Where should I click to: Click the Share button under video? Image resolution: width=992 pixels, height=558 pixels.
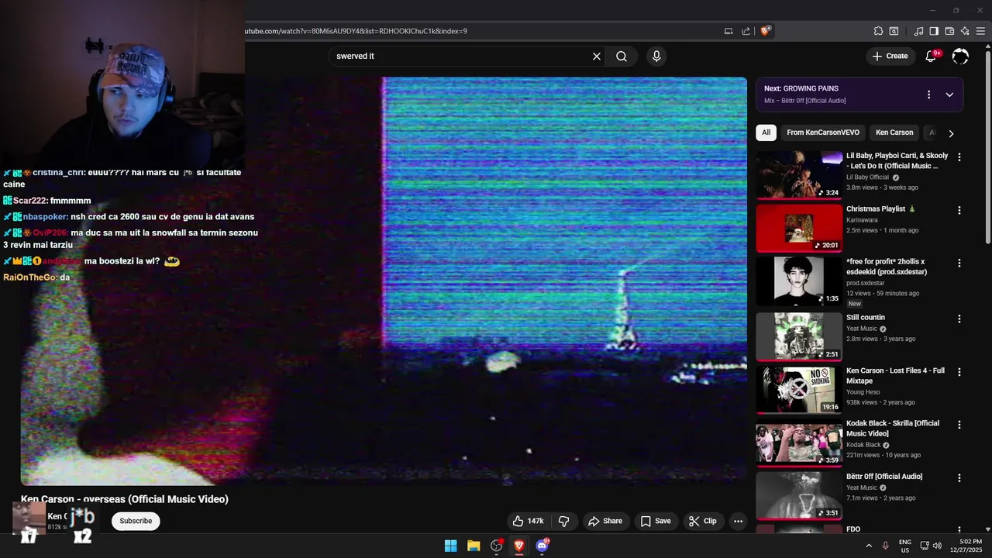[x=605, y=521]
